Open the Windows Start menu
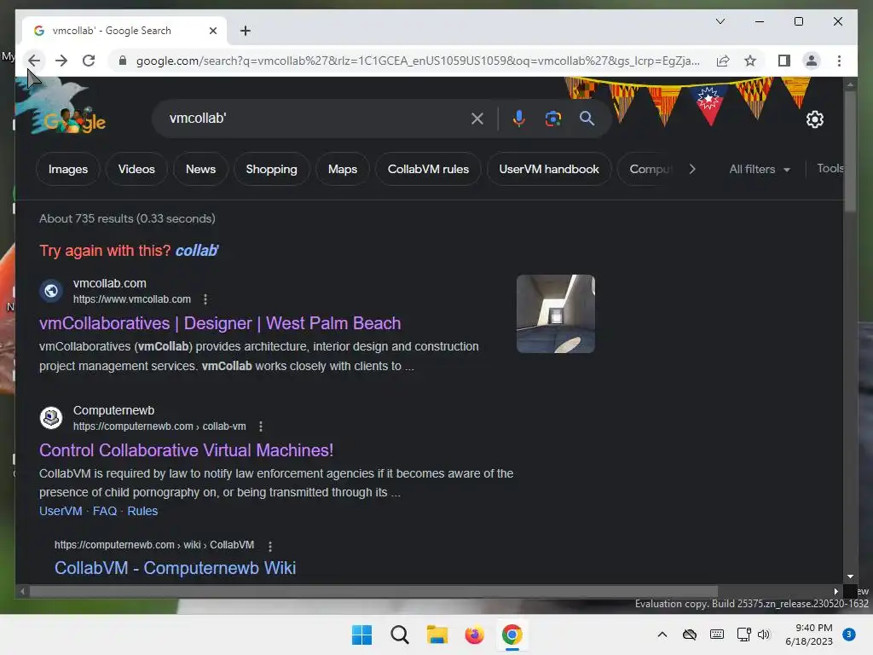 tap(361, 635)
